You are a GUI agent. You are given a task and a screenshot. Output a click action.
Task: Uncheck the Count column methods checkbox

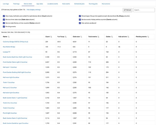pos(4,16)
